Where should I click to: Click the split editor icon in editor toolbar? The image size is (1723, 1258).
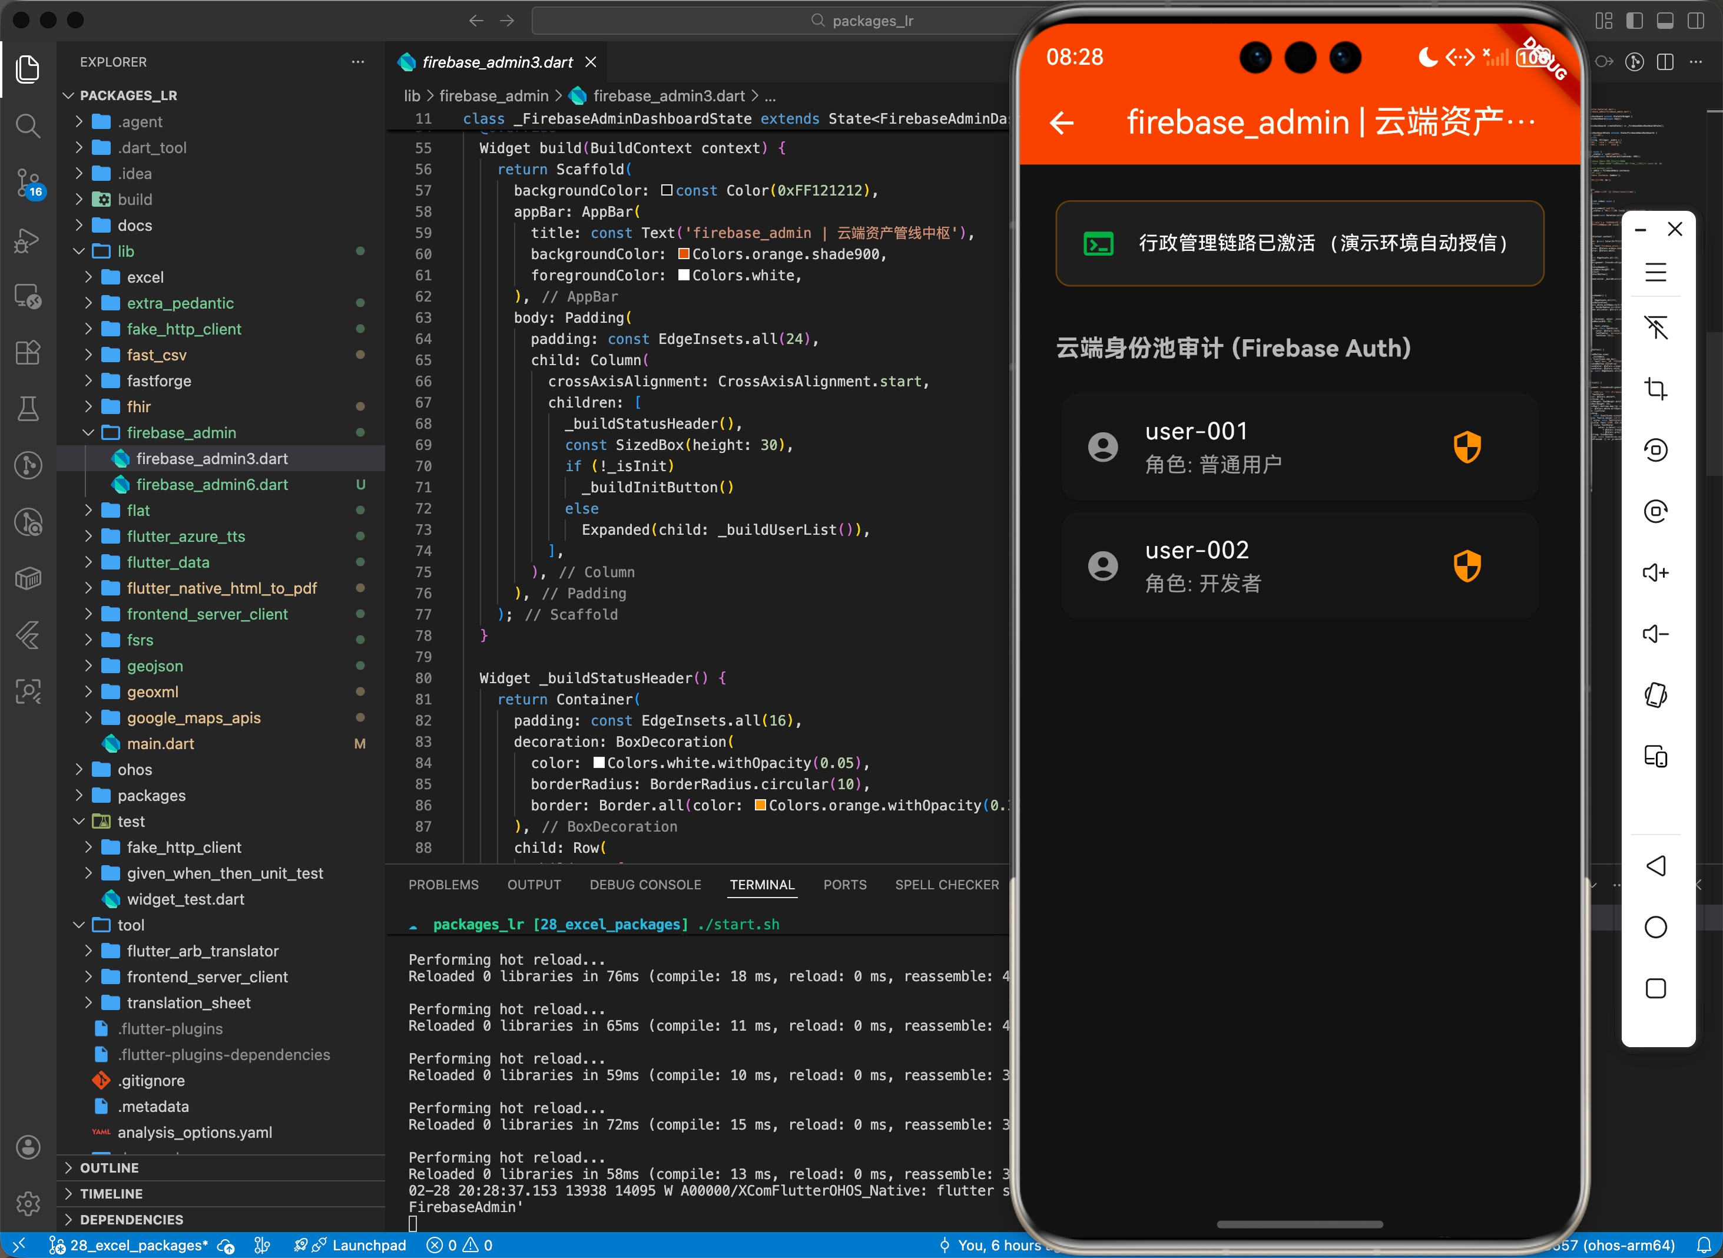[1665, 62]
